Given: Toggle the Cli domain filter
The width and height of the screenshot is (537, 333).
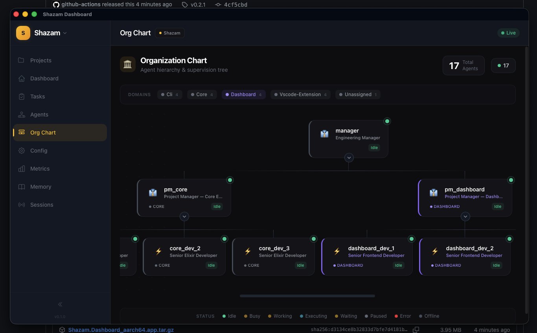Looking at the screenshot, I should (169, 95).
